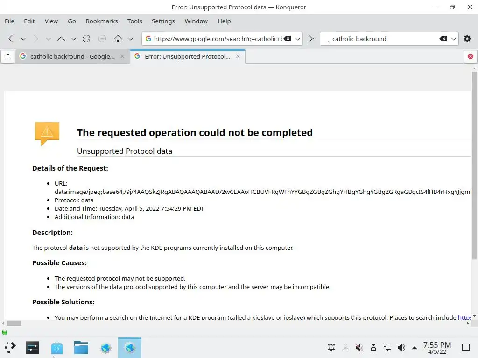Viewport: 478px width, 358px height.
Task: Open the volume speaker tray icon
Action: click(401, 348)
